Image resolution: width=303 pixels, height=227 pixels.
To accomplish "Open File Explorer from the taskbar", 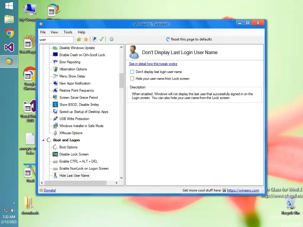I will point(9,19).
